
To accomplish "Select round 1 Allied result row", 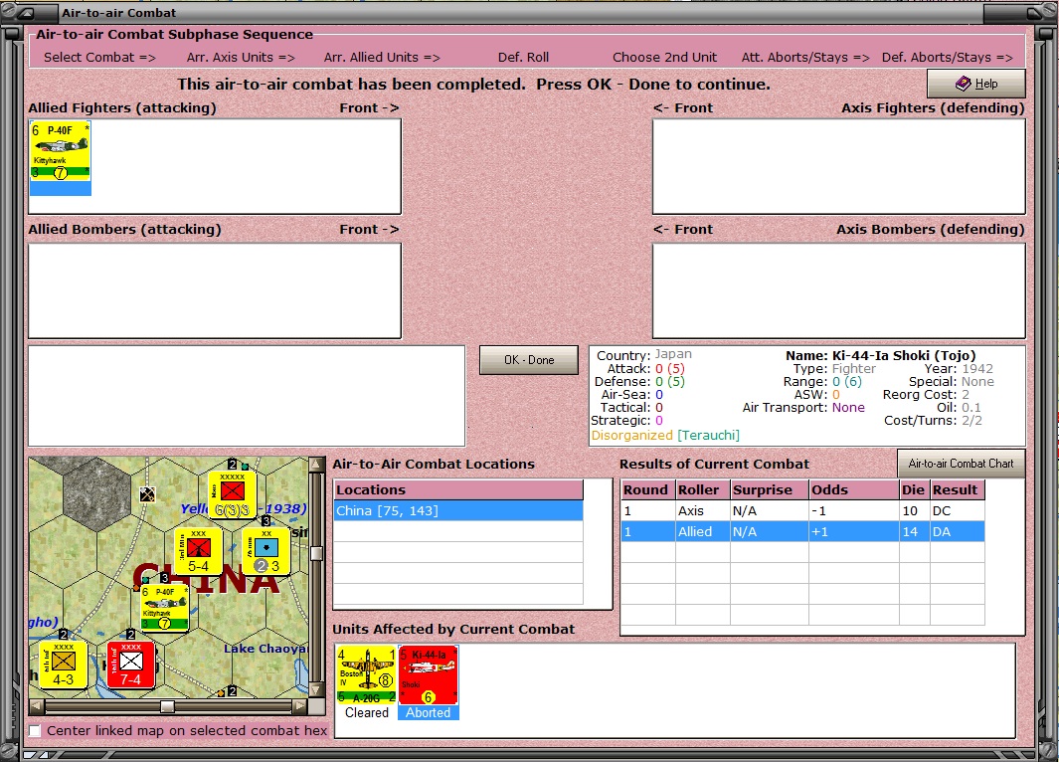I will tap(802, 531).
